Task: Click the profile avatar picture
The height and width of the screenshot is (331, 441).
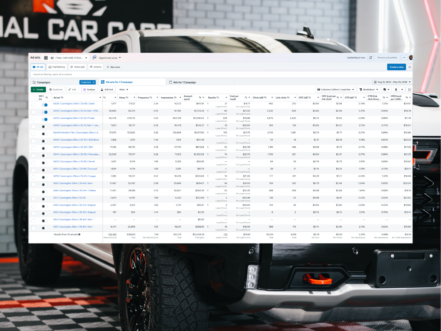Action: tap(411, 58)
